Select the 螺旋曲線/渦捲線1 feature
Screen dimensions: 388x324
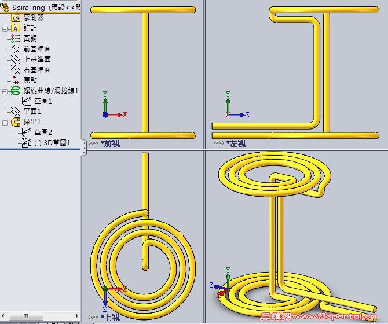coord(51,91)
